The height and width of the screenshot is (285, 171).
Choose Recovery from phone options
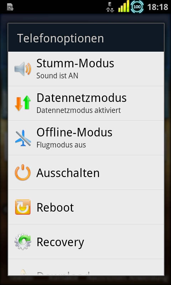tap(86, 242)
